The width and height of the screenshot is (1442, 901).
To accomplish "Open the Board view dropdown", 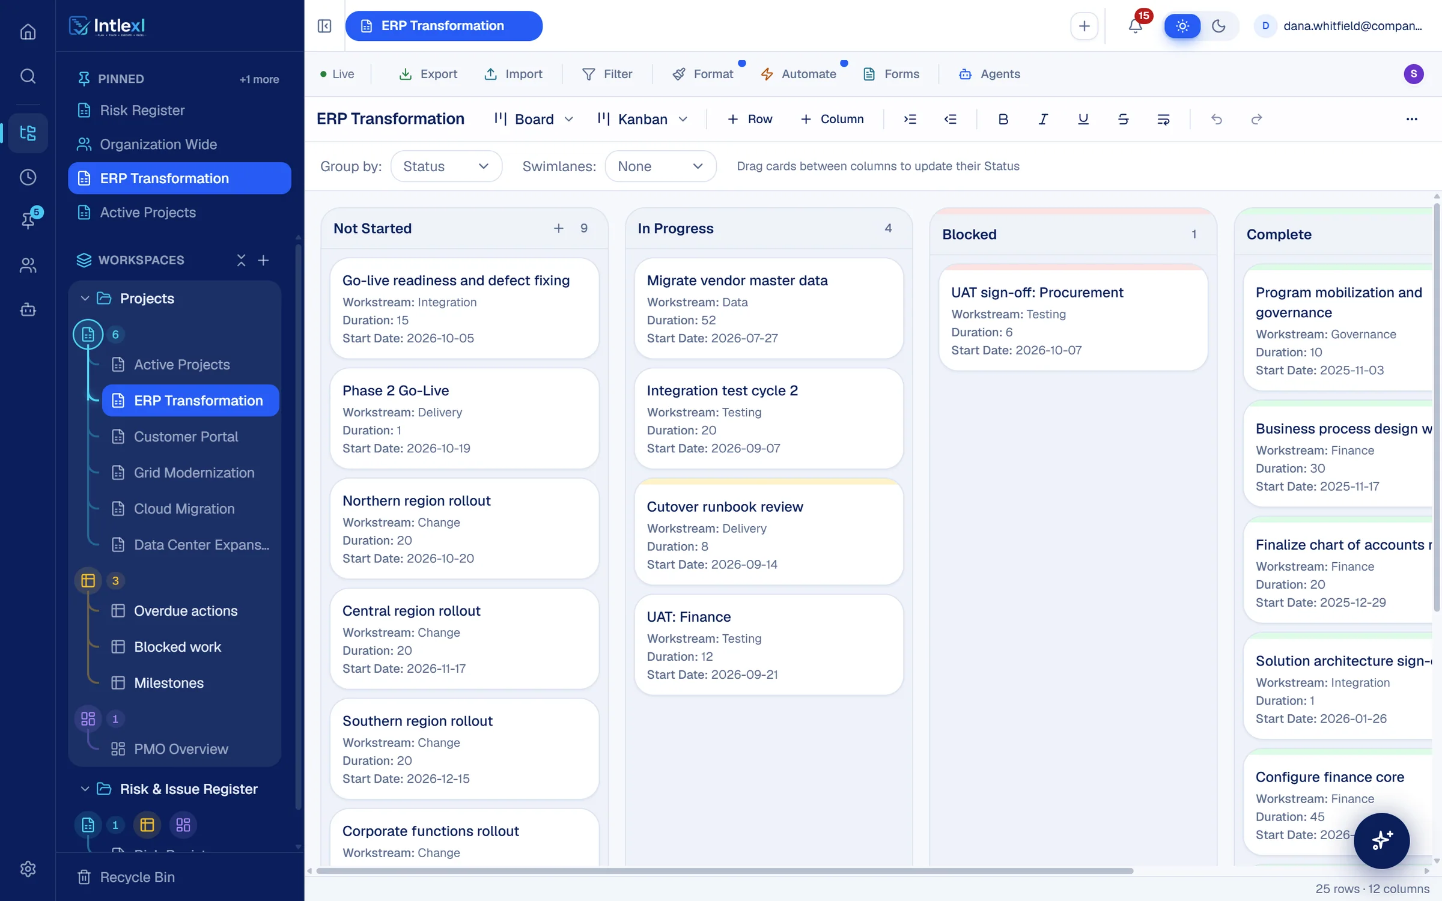I will click(534, 119).
